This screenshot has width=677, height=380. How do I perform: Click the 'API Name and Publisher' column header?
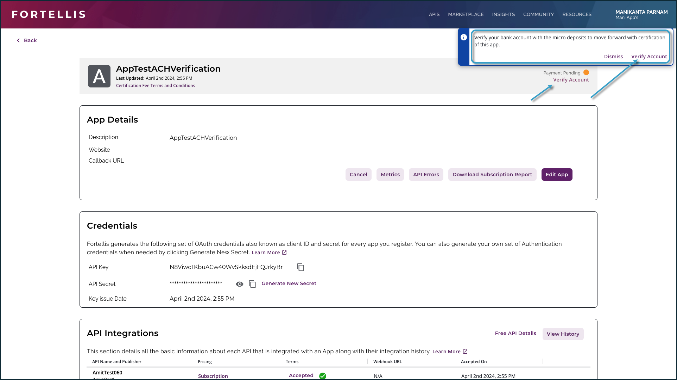click(117, 362)
